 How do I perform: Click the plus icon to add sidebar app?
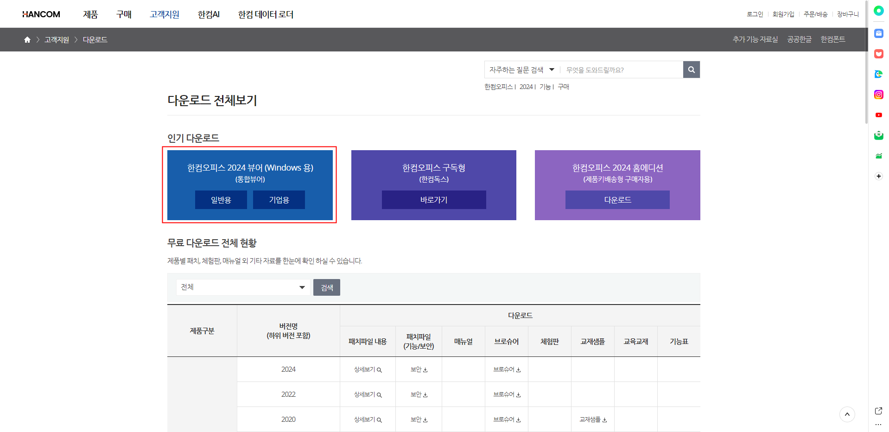[878, 176]
